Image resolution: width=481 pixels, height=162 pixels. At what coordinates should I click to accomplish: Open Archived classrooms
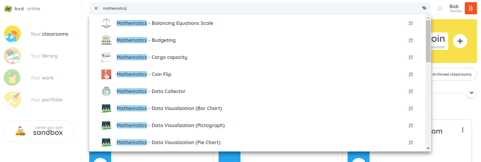tap(452, 74)
